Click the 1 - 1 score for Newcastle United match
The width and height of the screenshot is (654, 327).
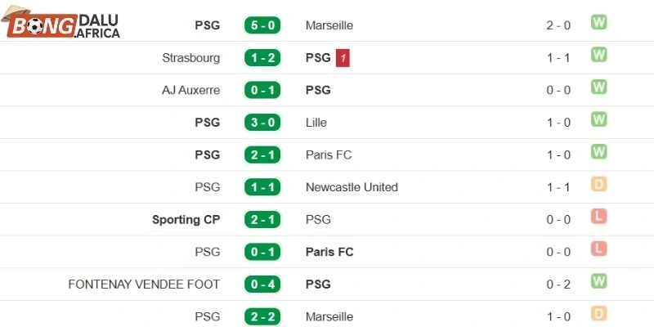[262, 187]
